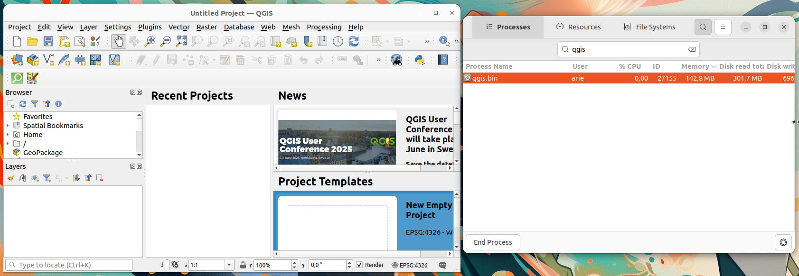
Task: Save the project with the floppy icon
Action: (x=48, y=41)
